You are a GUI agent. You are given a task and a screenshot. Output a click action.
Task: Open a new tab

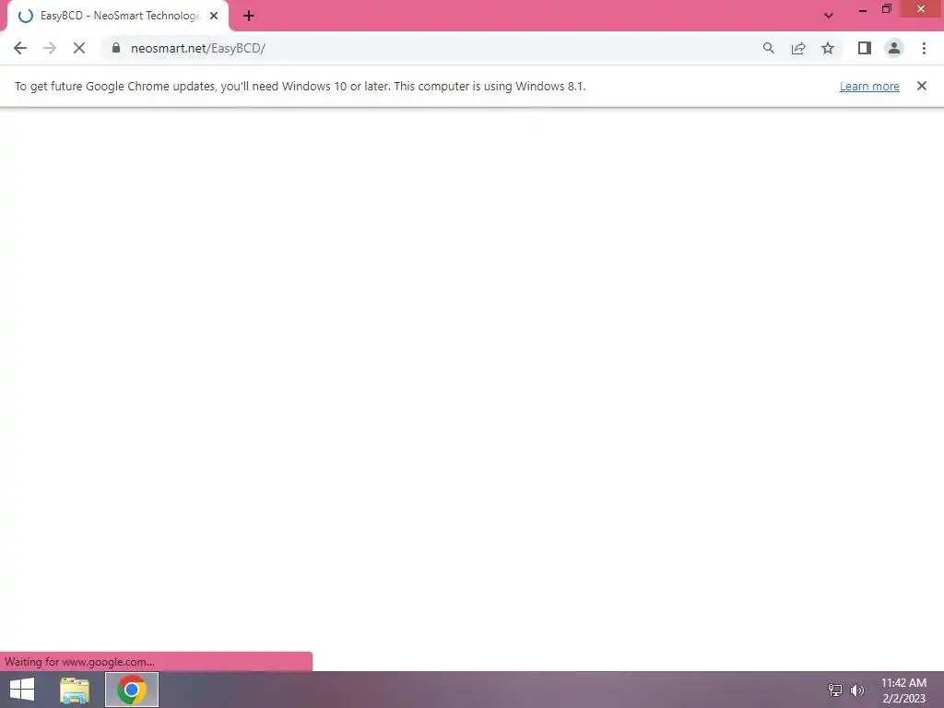point(249,16)
